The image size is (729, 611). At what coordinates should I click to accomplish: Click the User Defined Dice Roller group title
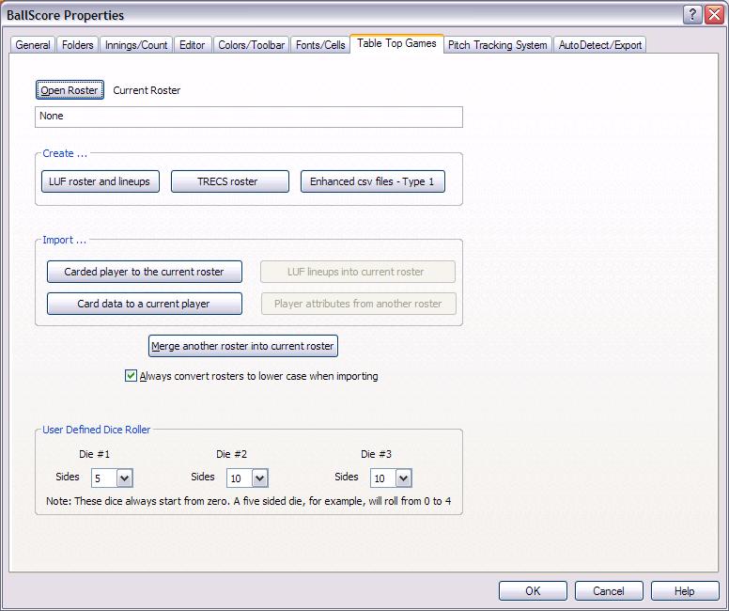click(96, 430)
